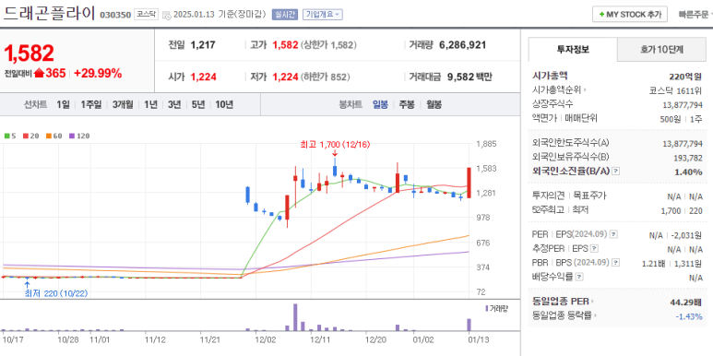Click the current price 1,582
This screenshot has width=713, height=356.
pos(30,53)
